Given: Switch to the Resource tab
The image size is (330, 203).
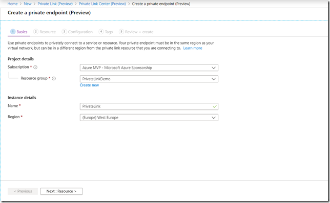Looking at the screenshot, I should click(x=45, y=32).
